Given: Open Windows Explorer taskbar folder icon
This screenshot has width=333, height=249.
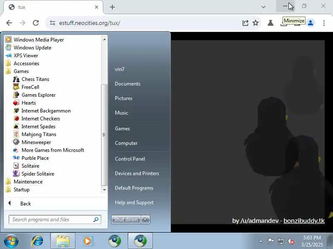Looking at the screenshot, I should tap(63, 241).
